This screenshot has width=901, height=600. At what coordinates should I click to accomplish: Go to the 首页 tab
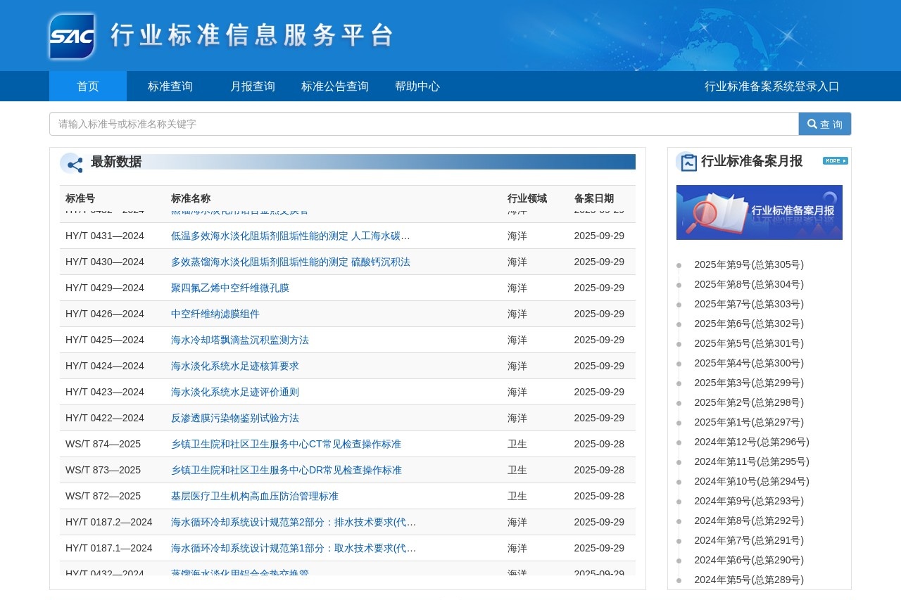(88, 87)
